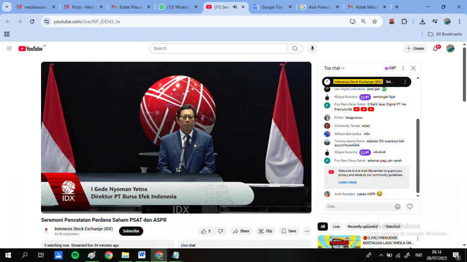Viewport: 467px width, 262px height.
Task: Focus the Chat message input field
Action: point(359,207)
